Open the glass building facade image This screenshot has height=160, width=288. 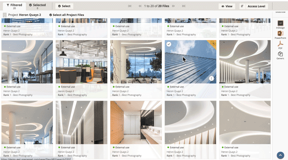pyautogui.click(x=191, y=62)
